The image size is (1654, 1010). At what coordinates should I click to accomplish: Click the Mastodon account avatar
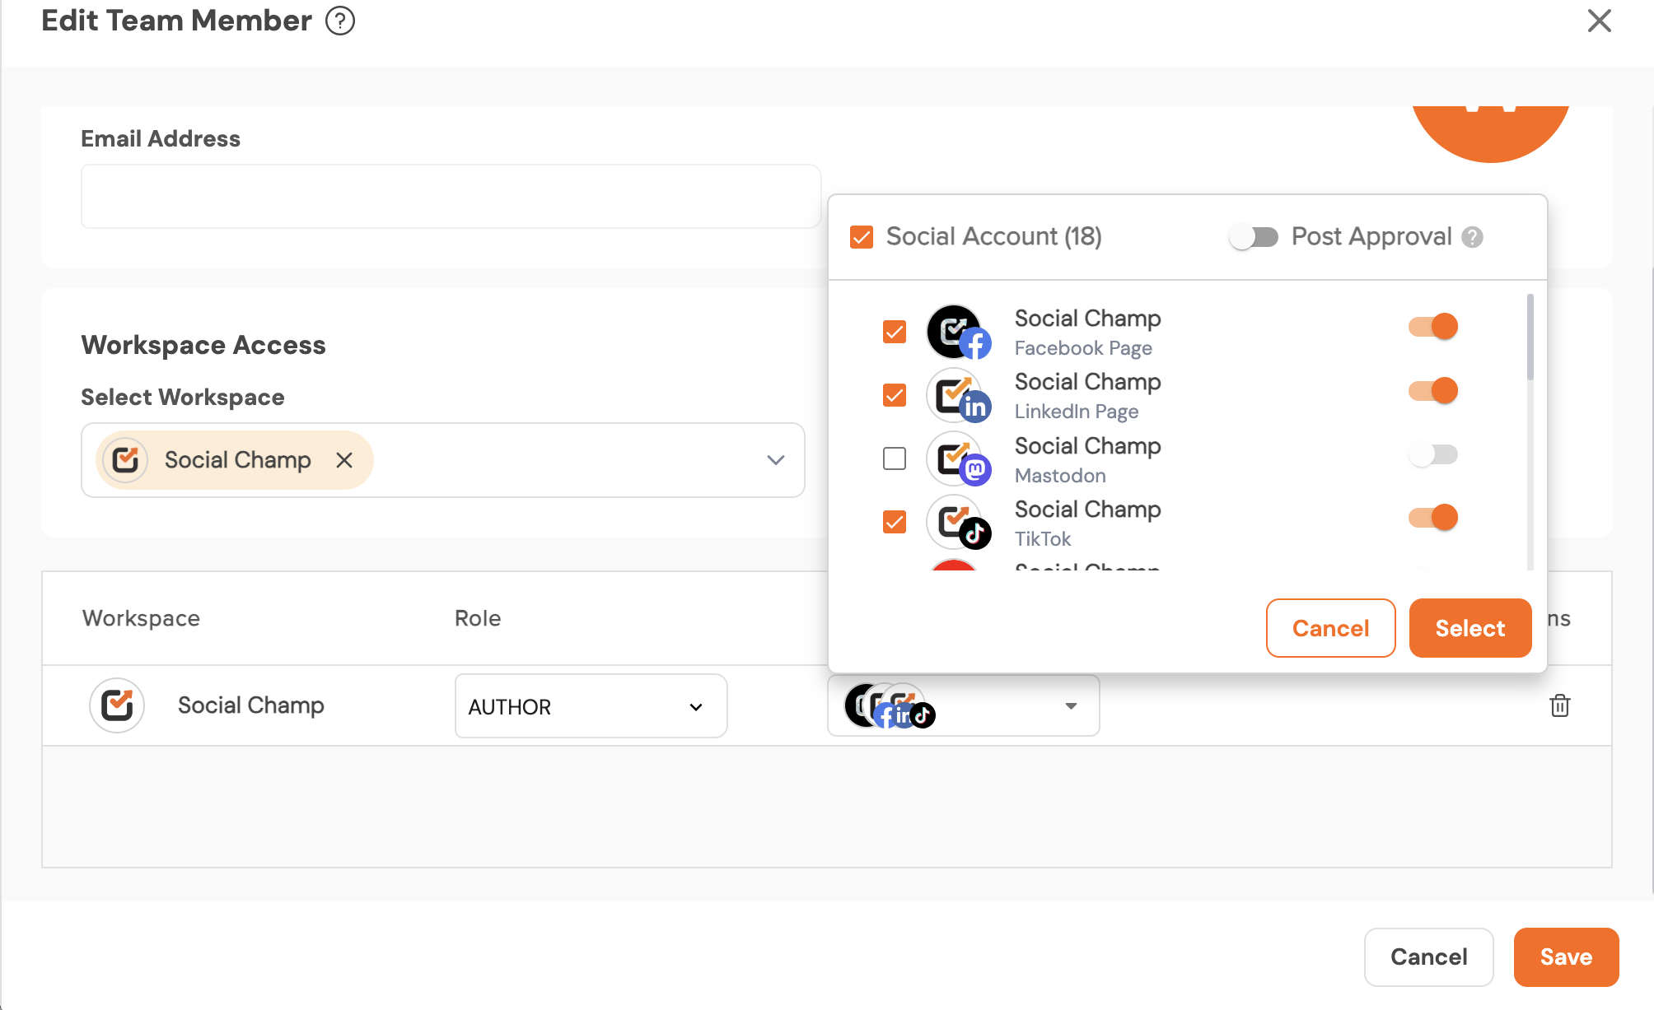tap(956, 459)
